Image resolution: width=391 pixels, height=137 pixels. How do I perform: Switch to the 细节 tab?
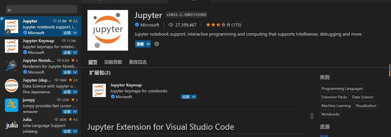coord(93,62)
